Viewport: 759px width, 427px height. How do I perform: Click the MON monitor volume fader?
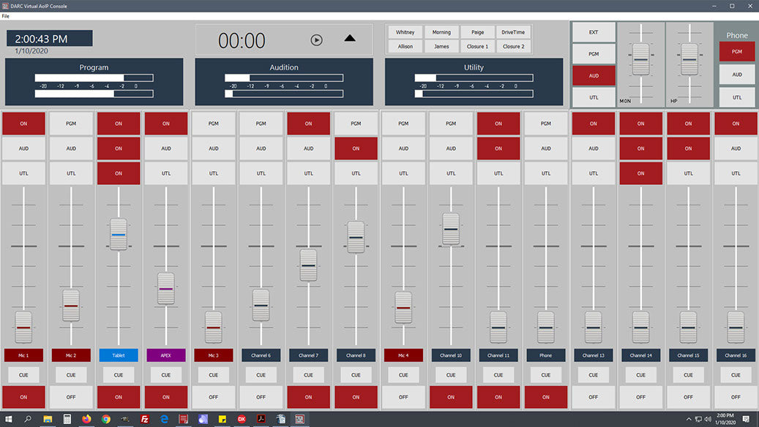pyautogui.click(x=640, y=59)
